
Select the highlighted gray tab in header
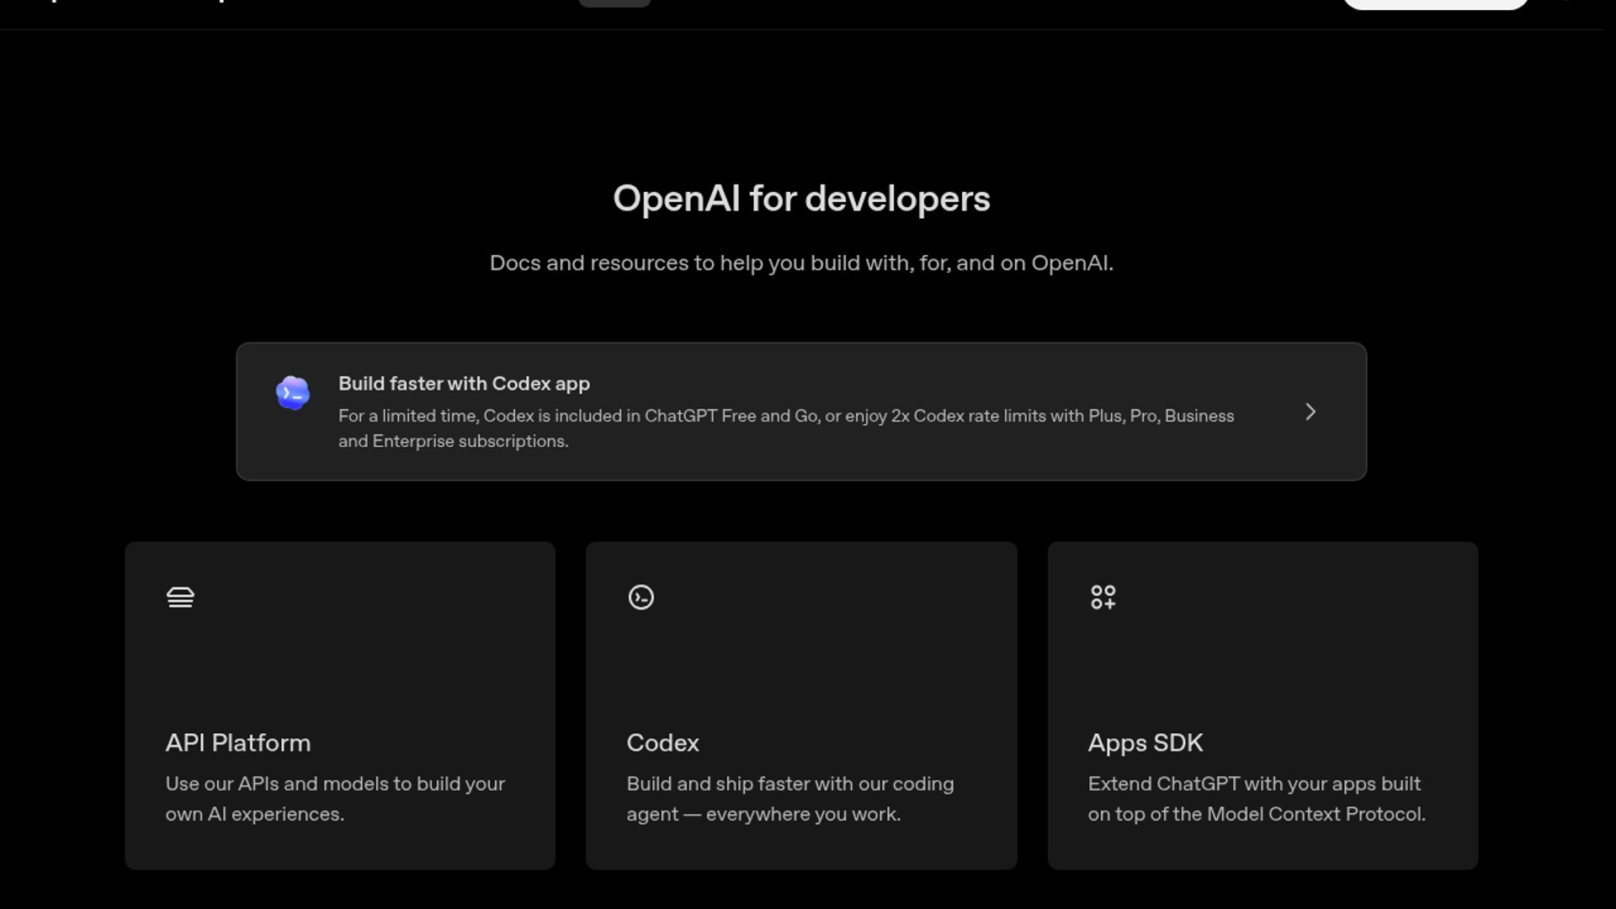[x=614, y=3]
